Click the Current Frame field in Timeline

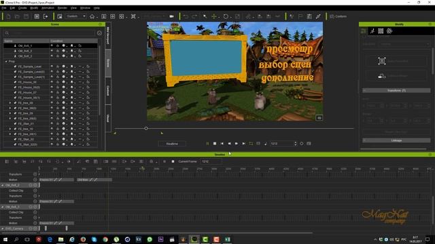click(x=211, y=161)
